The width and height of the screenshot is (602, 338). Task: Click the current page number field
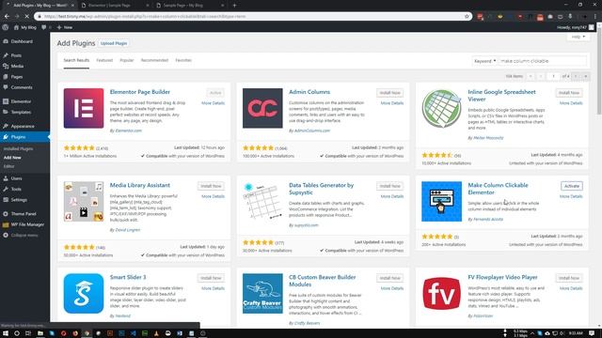click(x=553, y=76)
